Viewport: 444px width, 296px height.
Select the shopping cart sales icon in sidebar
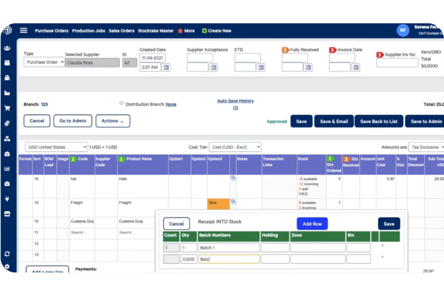(7, 108)
